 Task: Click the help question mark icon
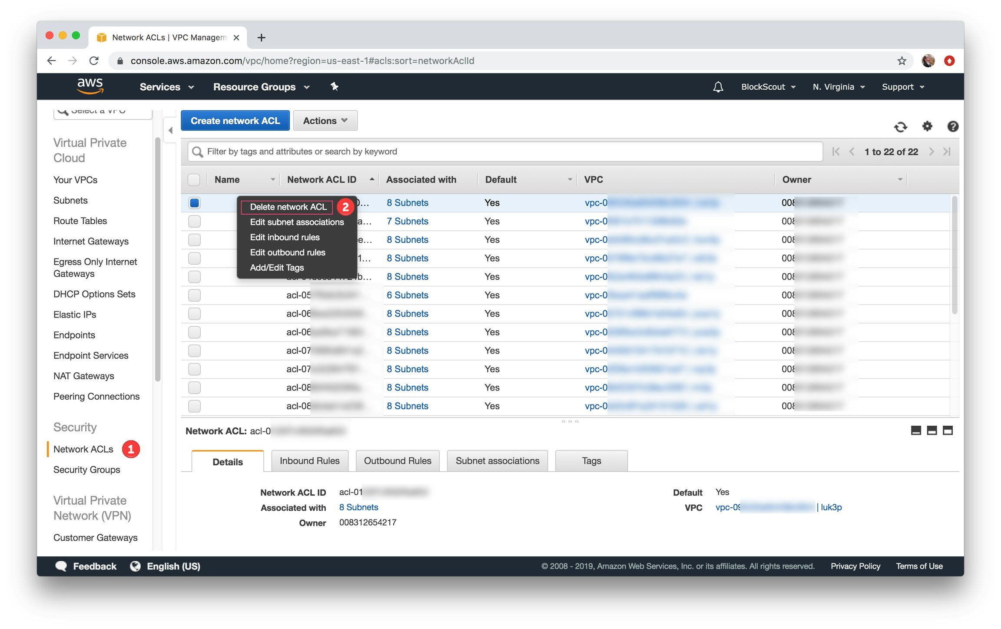click(952, 126)
